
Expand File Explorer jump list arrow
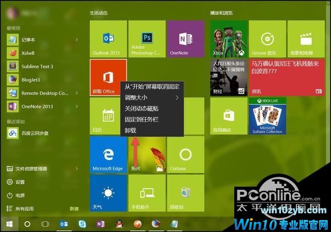[77, 168]
